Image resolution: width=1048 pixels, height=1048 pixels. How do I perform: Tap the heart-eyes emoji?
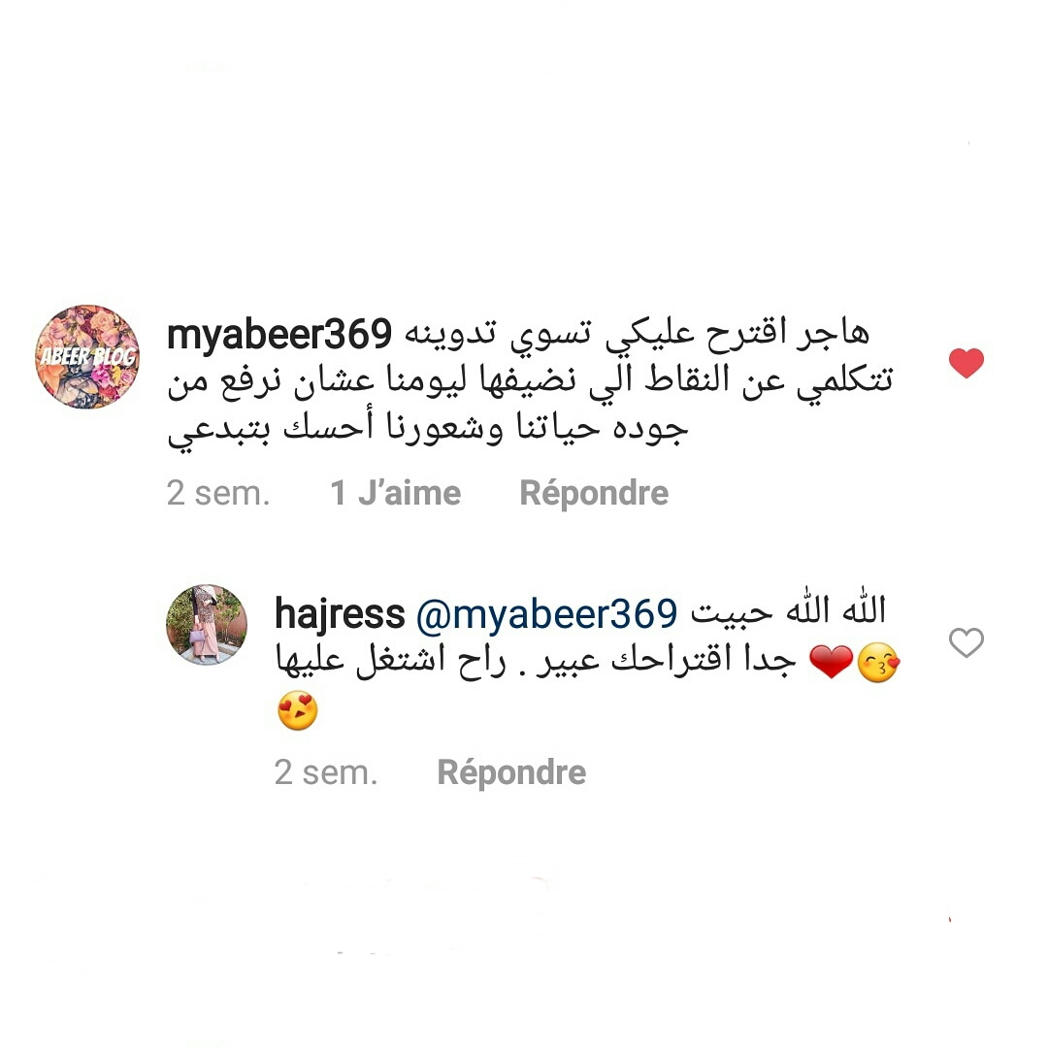[x=298, y=710]
